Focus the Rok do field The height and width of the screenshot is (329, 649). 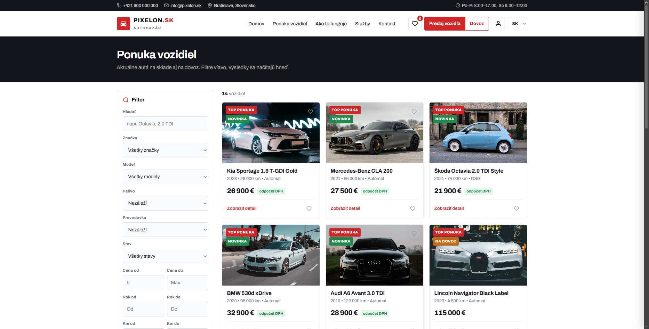[x=187, y=309]
